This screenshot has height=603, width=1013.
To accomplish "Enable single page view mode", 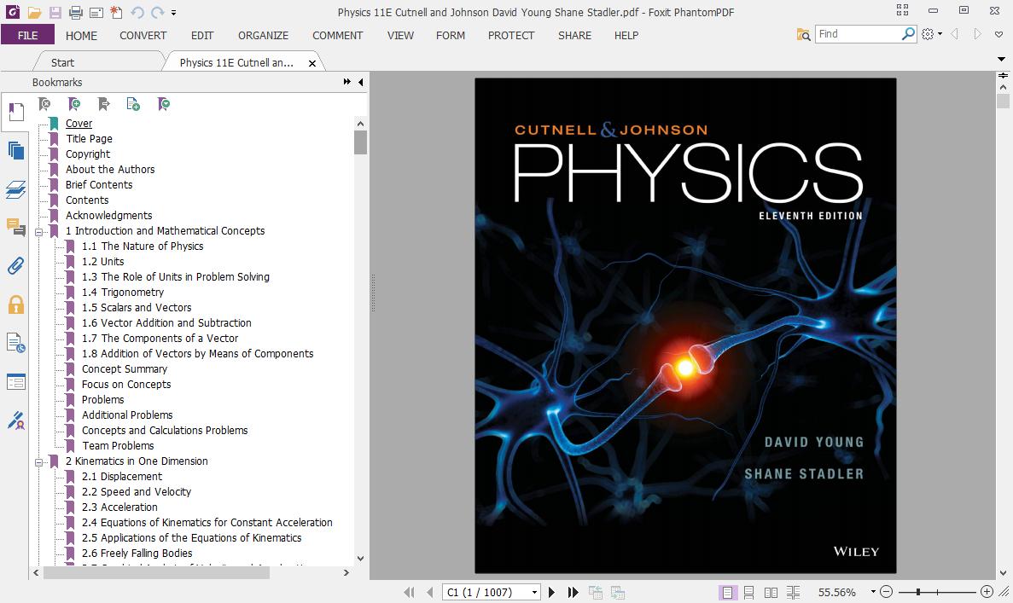I will pyautogui.click(x=727, y=592).
